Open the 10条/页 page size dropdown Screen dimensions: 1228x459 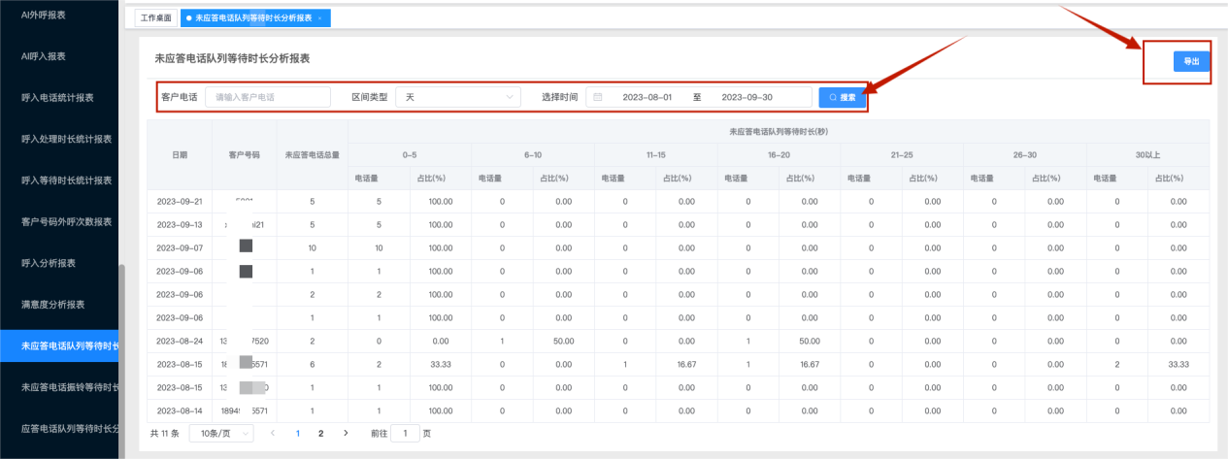222,433
